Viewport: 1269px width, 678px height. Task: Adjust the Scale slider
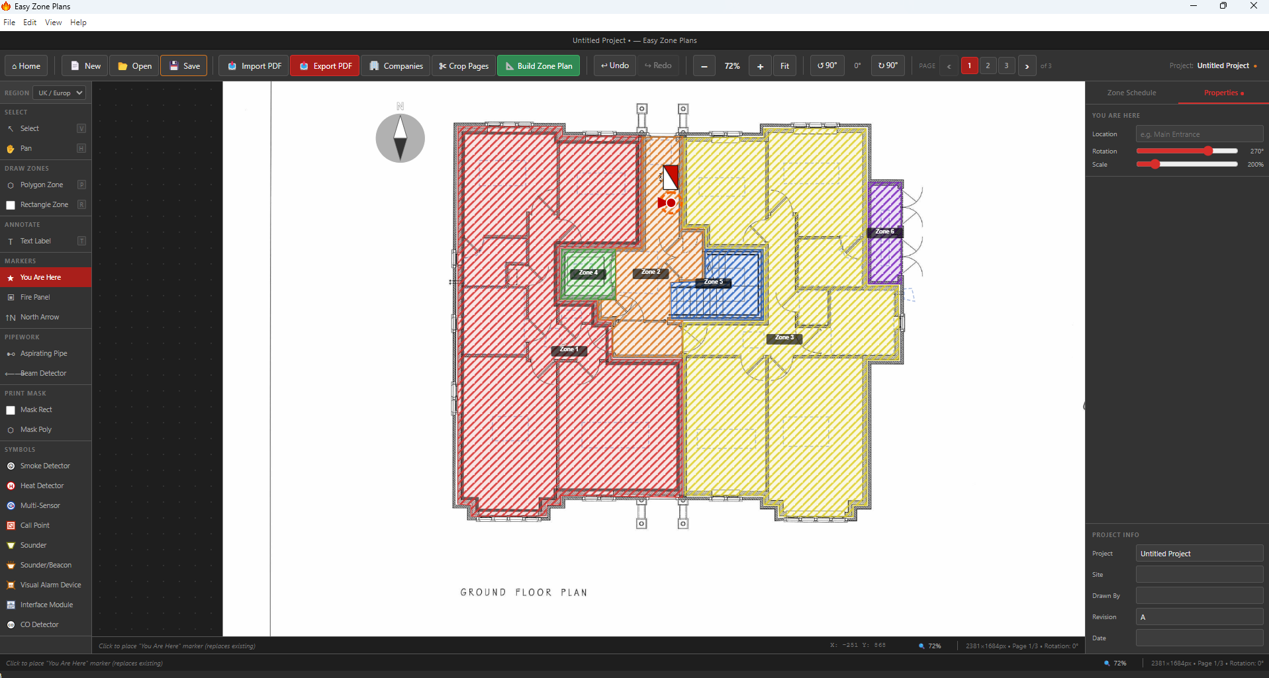point(1187,164)
